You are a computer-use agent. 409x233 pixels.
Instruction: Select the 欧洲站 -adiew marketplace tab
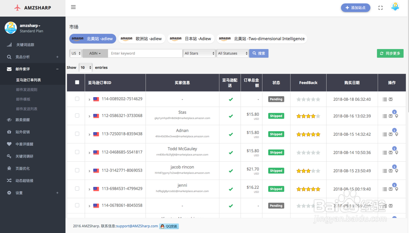[142, 39]
